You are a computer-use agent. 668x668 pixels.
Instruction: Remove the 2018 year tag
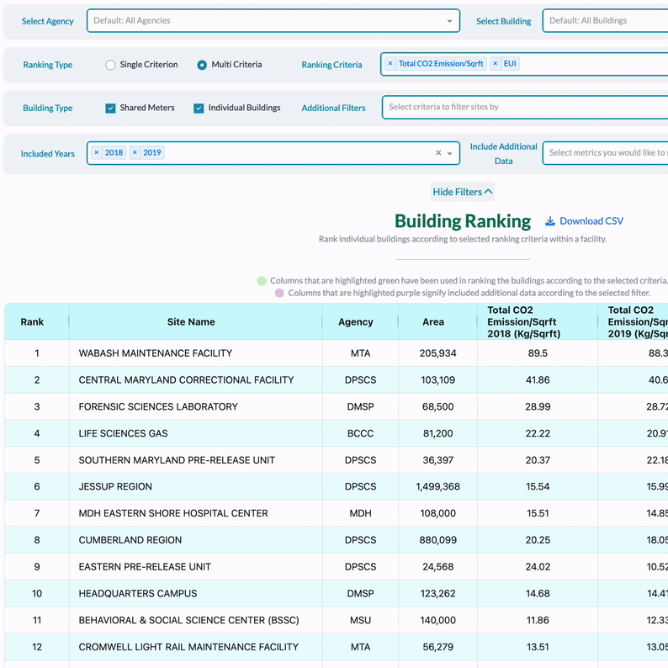97,153
